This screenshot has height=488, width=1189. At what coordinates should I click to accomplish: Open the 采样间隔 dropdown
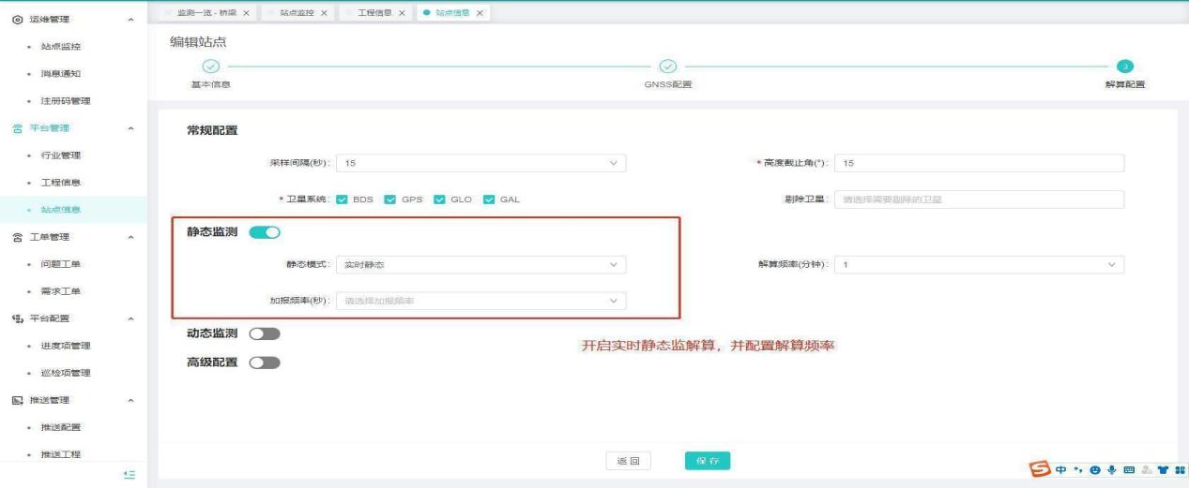(480, 164)
